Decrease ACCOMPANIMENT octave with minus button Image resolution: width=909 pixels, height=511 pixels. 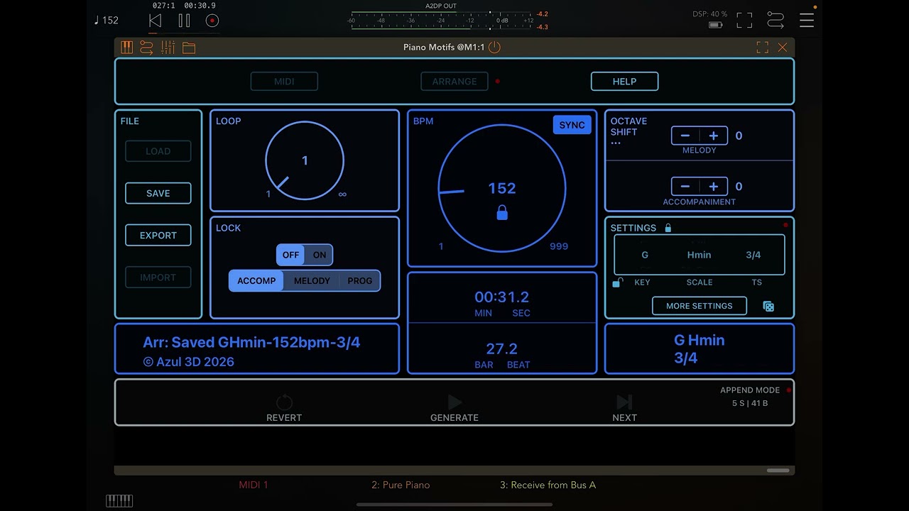pyautogui.click(x=685, y=187)
